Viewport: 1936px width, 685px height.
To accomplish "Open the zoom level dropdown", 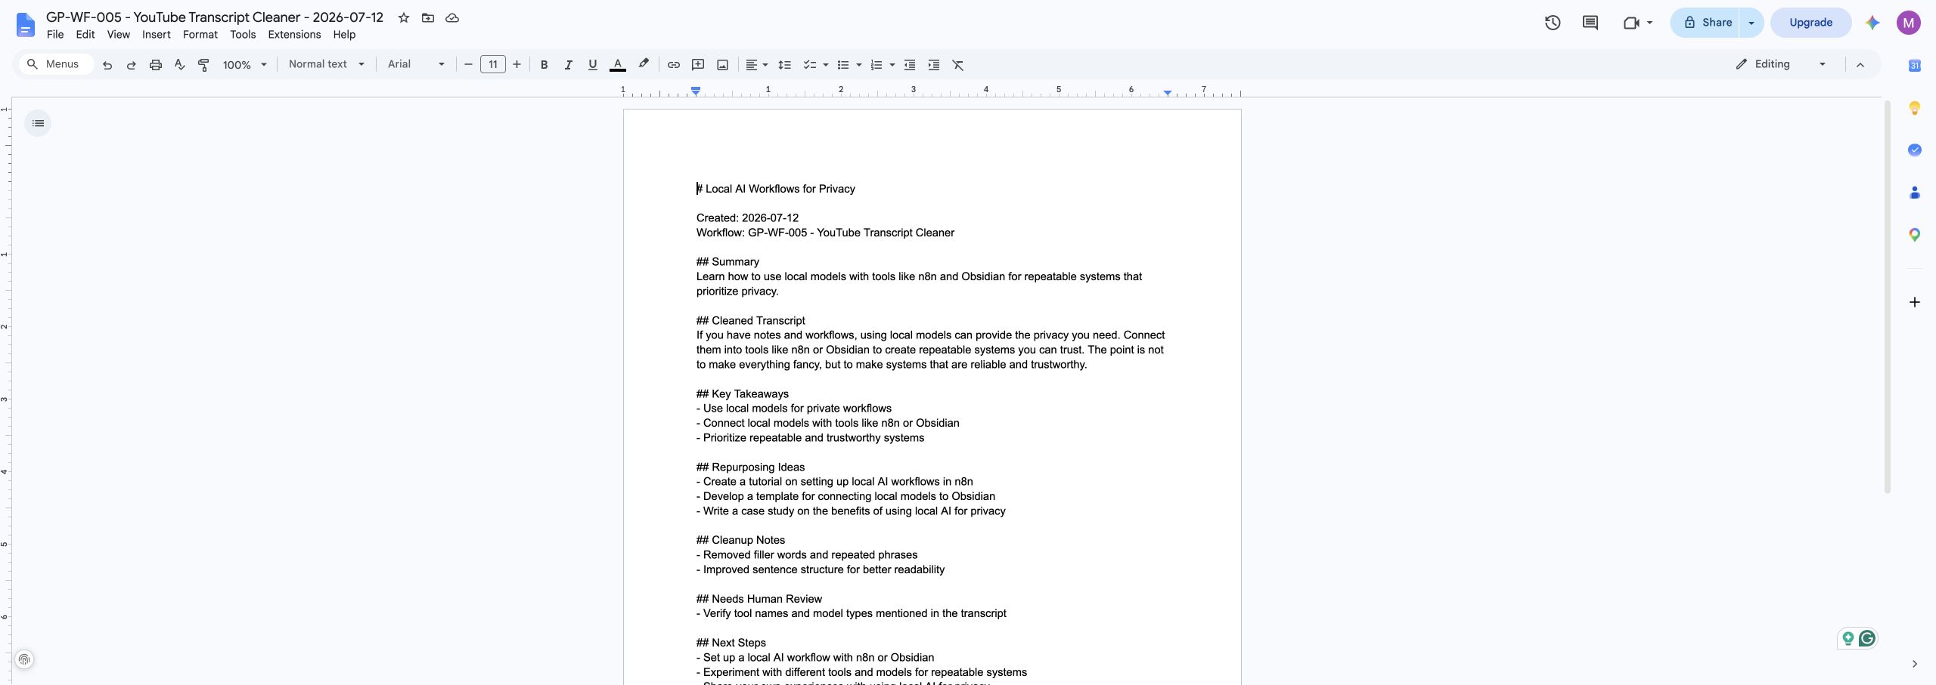I will point(245,65).
